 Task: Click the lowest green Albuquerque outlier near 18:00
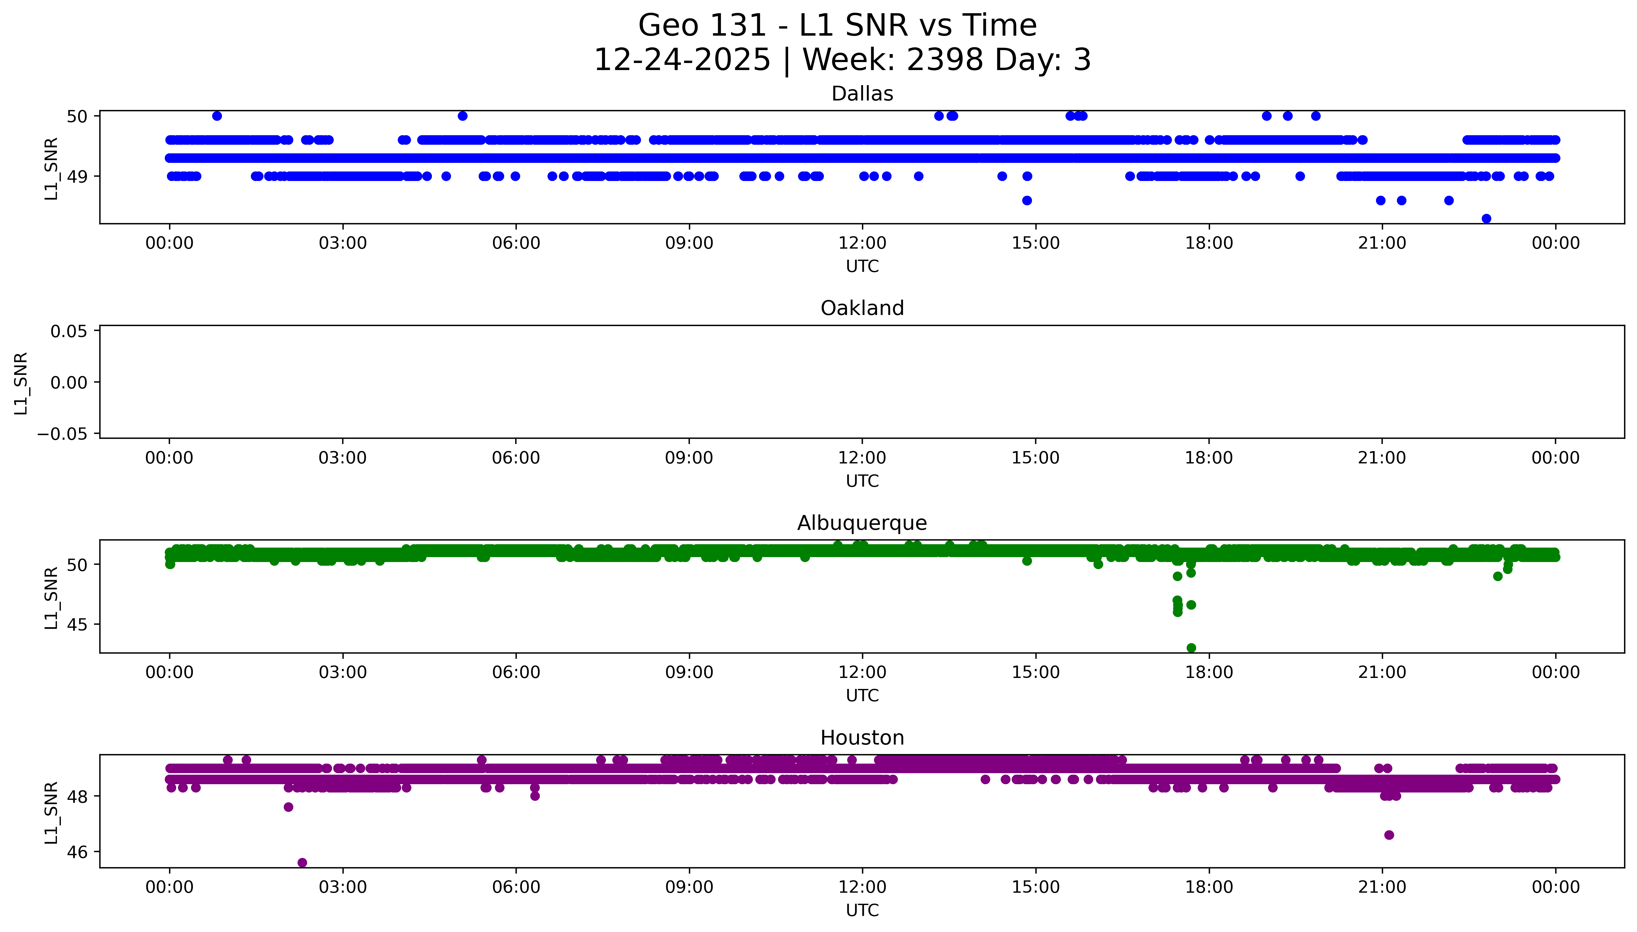(x=1192, y=648)
